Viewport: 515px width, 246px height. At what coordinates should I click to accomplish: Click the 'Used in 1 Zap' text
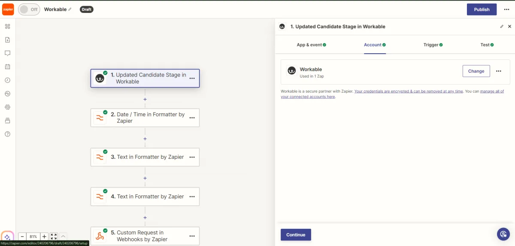(312, 76)
